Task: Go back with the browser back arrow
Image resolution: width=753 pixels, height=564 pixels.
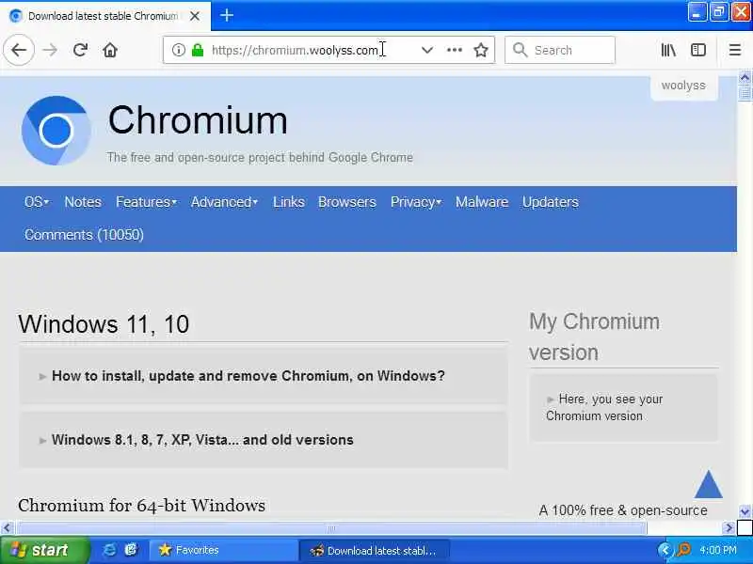Action: (x=19, y=50)
